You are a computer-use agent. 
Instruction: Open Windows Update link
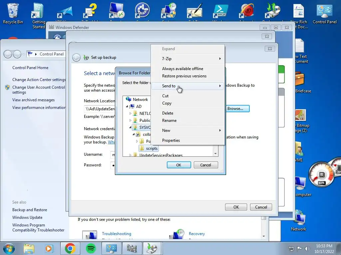(27, 217)
